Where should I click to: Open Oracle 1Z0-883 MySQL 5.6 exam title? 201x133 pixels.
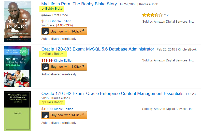(98, 49)
